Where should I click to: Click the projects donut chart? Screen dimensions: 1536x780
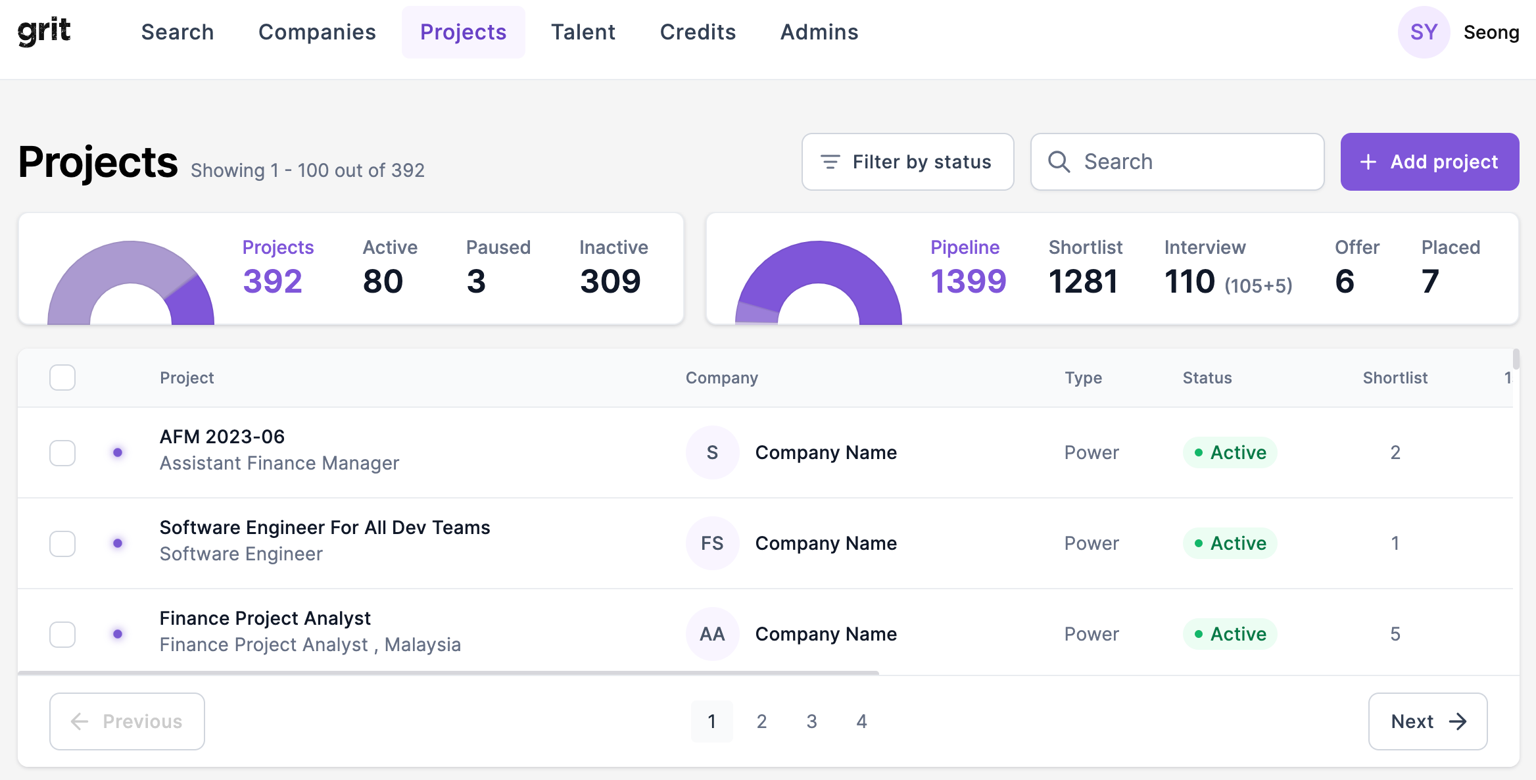(131, 283)
